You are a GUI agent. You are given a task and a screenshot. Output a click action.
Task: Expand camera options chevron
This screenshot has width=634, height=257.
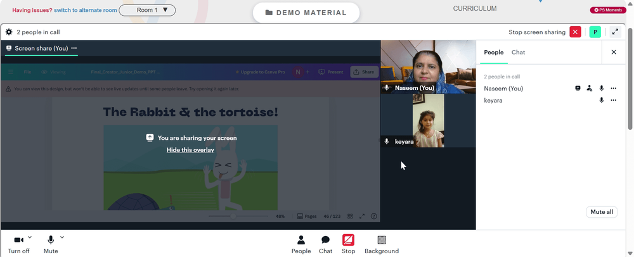point(30,237)
